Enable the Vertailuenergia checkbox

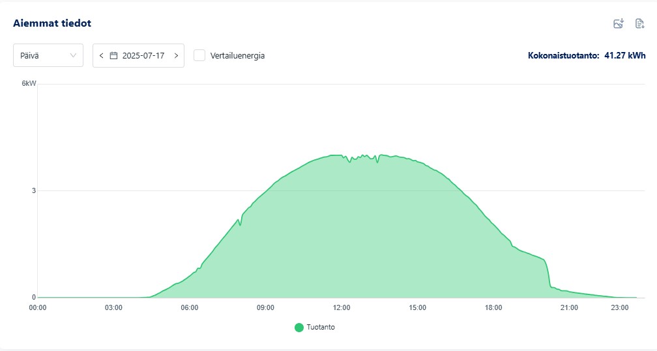tap(200, 56)
